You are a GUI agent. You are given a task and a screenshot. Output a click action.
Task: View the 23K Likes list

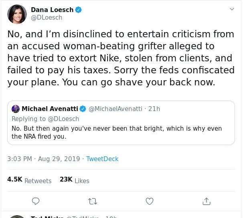(75, 180)
